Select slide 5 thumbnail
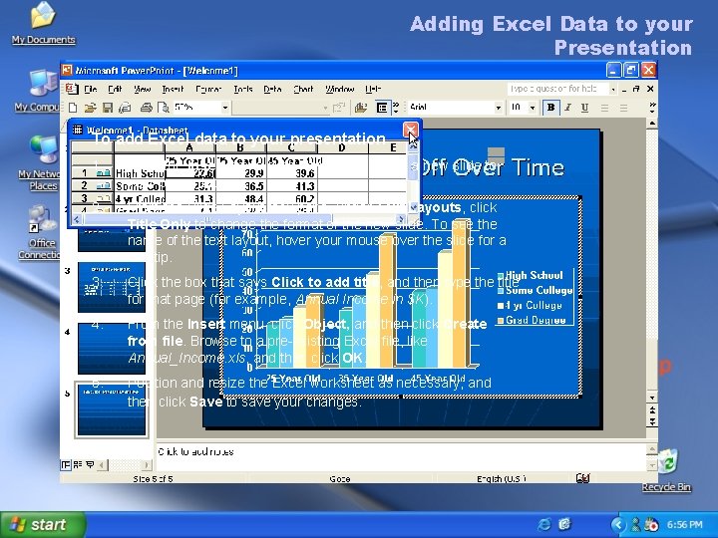This screenshot has width=718, height=538. (x=112, y=409)
